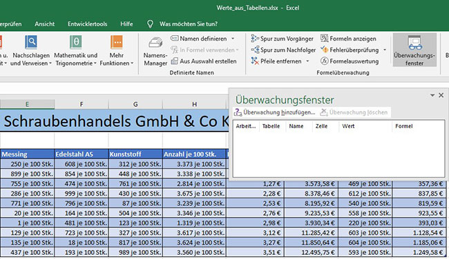
Task: Click Spur zum Vorgänger
Action: click(283, 39)
